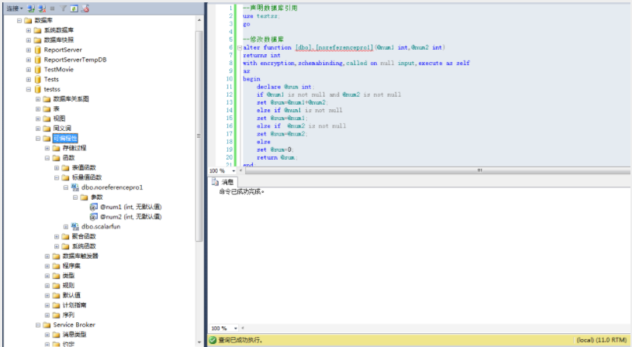Open the 连接 dropdown in Object Explorer toolbar

click(x=14, y=9)
